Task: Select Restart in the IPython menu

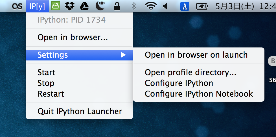Action: click(79, 94)
